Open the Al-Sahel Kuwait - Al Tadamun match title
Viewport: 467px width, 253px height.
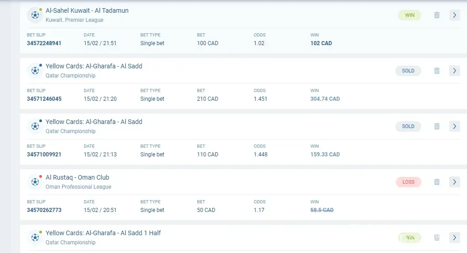(x=87, y=10)
